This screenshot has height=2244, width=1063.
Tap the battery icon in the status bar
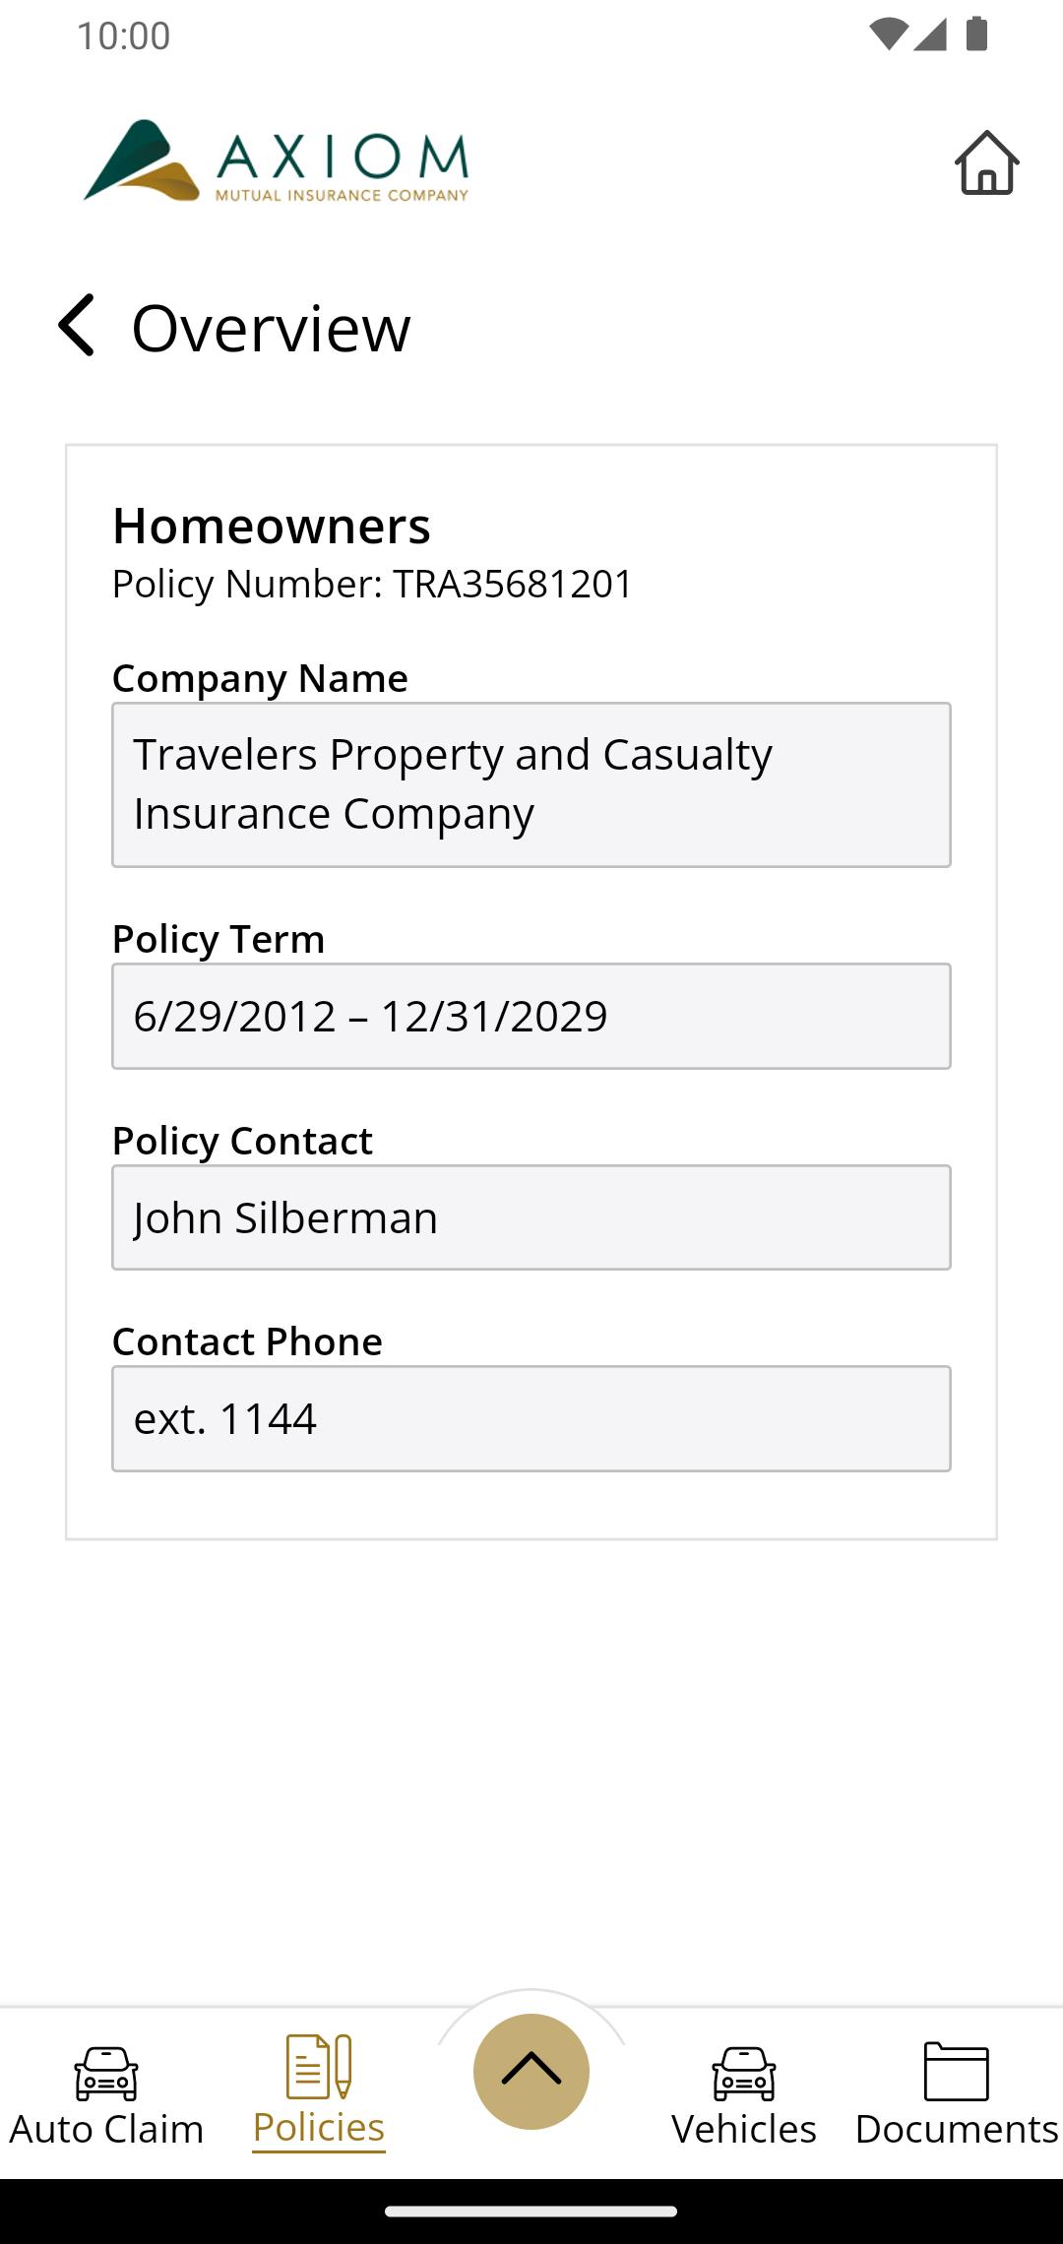coord(976,34)
